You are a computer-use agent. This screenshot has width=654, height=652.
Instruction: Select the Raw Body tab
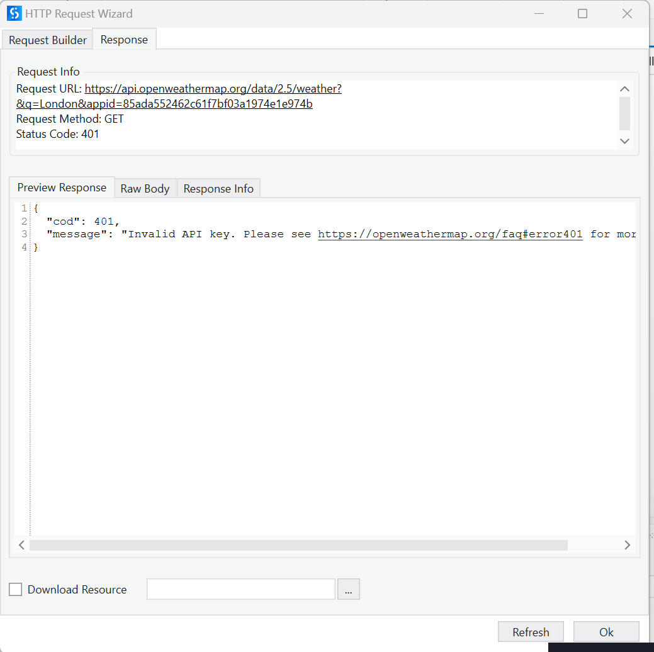tap(145, 188)
